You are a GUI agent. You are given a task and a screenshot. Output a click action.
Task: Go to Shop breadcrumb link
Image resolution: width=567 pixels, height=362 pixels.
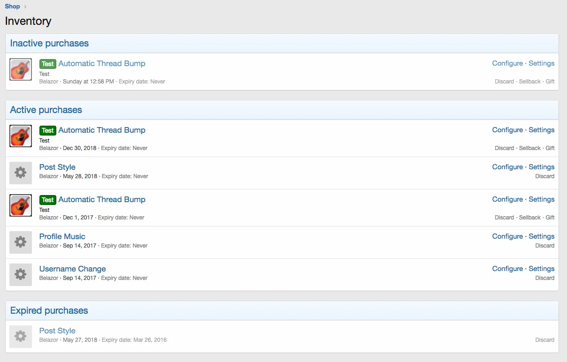(x=13, y=6)
